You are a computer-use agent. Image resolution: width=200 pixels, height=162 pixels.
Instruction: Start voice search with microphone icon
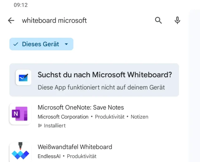(x=177, y=21)
